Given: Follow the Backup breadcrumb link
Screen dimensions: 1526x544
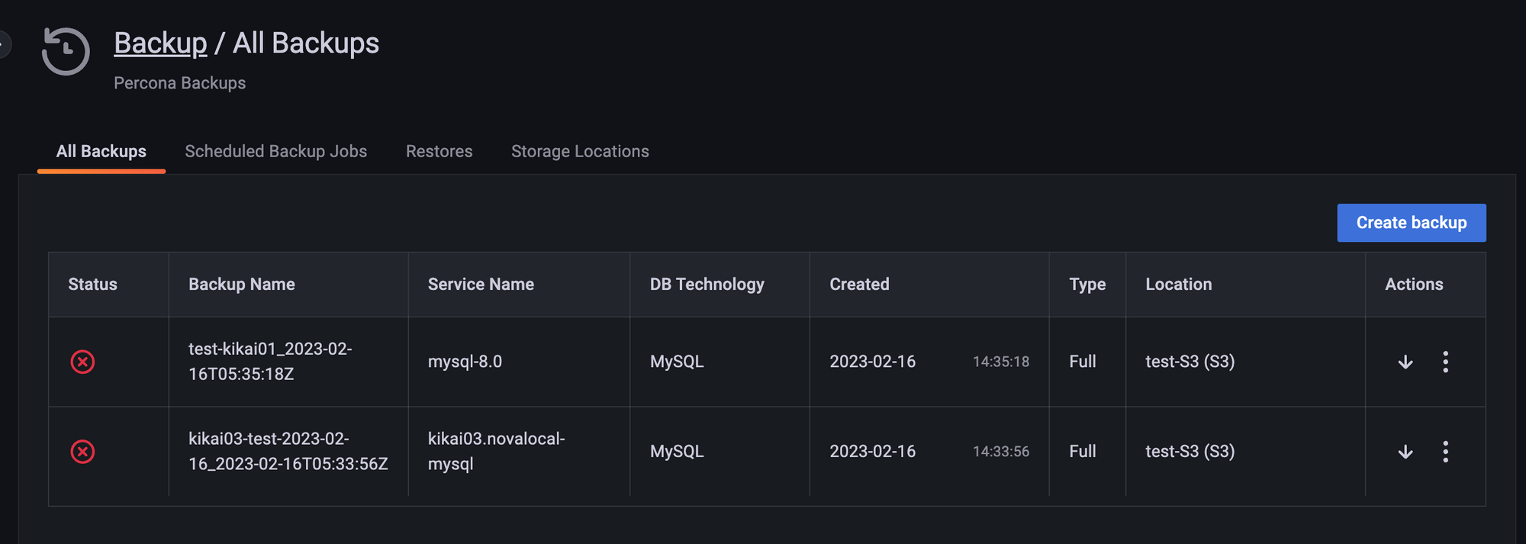Looking at the screenshot, I should pyautogui.click(x=160, y=43).
